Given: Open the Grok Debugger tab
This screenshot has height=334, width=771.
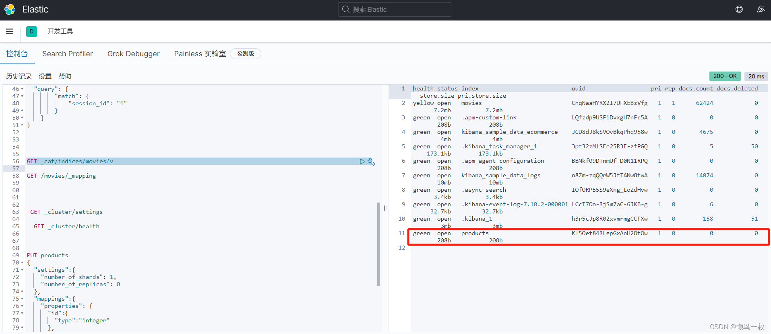Looking at the screenshot, I should (133, 54).
